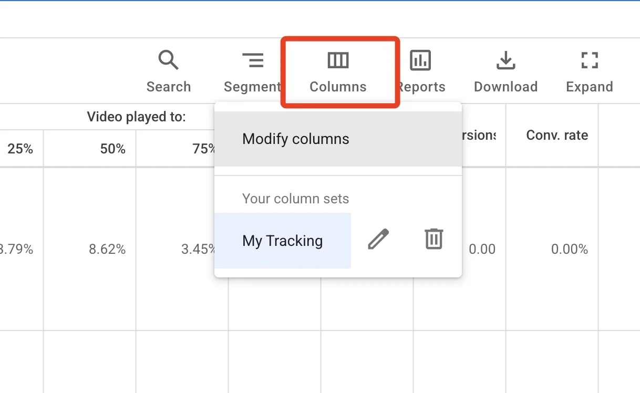
Task: Click the 25% column header
Action: pos(20,149)
